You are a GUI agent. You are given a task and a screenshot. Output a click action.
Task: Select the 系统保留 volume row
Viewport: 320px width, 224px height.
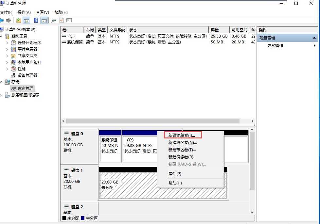75,42
